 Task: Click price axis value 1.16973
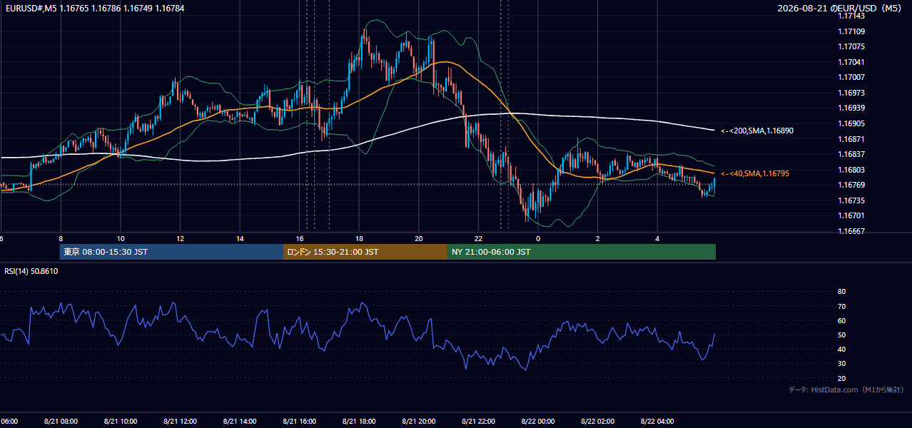coord(851,93)
